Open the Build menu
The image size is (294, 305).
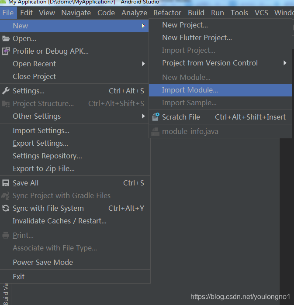[x=196, y=13]
